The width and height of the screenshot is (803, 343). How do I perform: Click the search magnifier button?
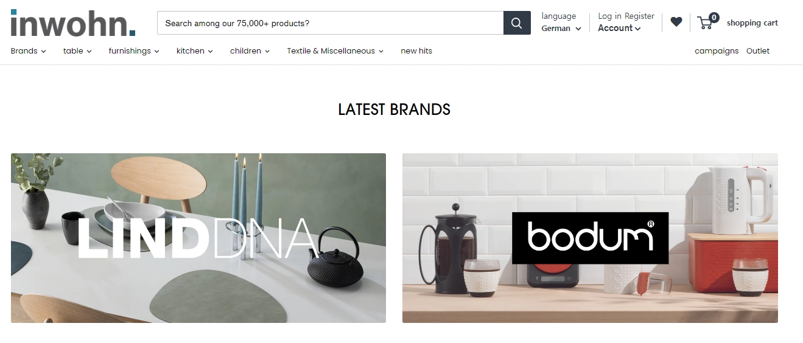click(517, 23)
